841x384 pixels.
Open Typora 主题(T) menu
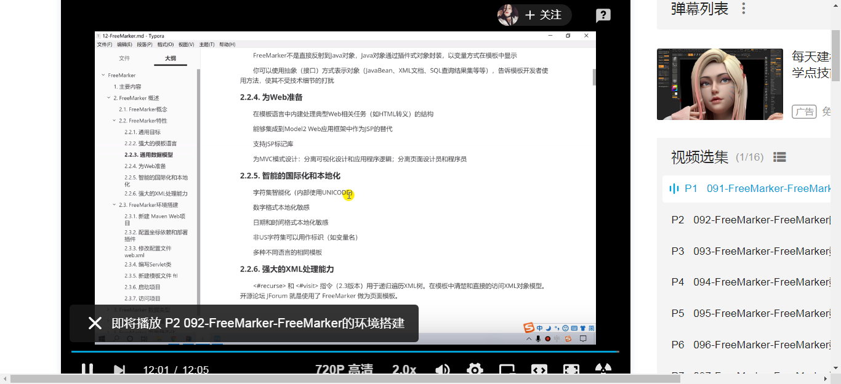point(207,44)
